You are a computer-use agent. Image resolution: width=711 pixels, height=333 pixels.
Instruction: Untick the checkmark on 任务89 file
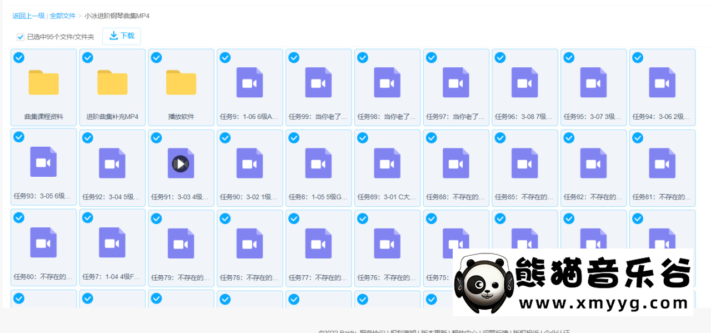point(362,138)
